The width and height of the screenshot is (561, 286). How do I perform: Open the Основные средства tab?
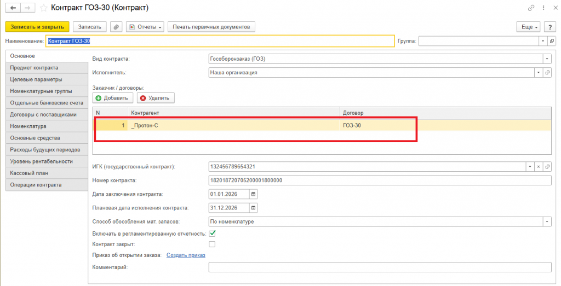click(x=47, y=138)
